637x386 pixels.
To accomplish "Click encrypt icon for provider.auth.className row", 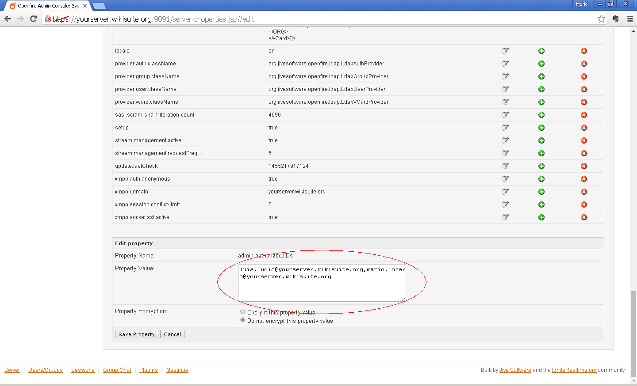I will coord(541,64).
